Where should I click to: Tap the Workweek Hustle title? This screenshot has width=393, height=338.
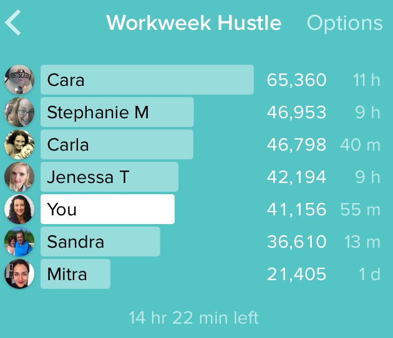click(194, 23)
